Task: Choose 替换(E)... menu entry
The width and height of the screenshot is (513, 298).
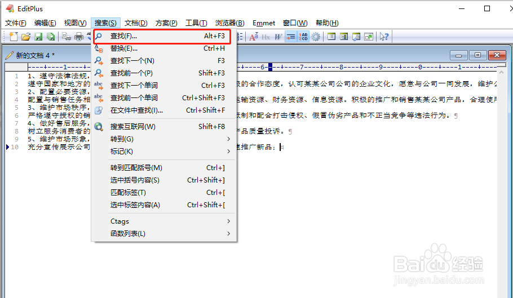Action: (x=164, y=48)
